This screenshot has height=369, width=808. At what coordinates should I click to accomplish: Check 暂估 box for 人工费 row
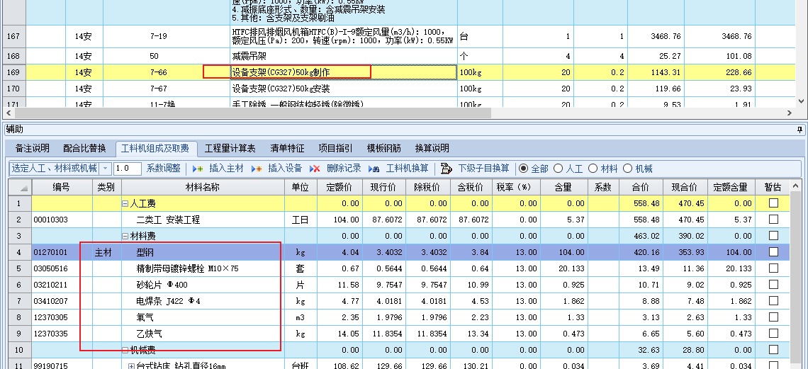click(773, 203)
